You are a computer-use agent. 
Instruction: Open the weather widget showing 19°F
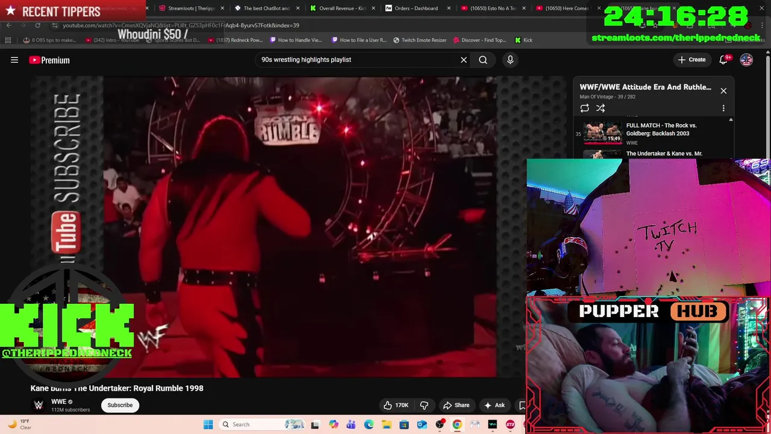point(19,424)
